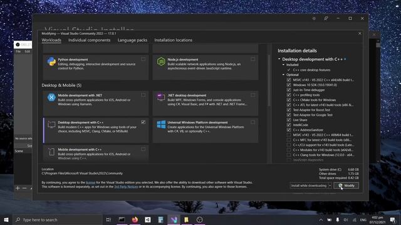The width and height of the screenshot is (401, 225).
Task: Open Task View from the taskbar
Action: click(x=108, y=219)
